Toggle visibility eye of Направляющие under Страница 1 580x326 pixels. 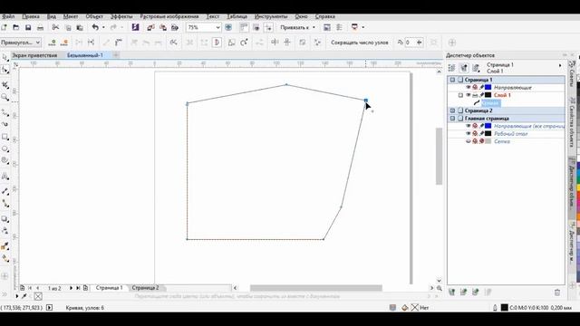pos(469,87)
